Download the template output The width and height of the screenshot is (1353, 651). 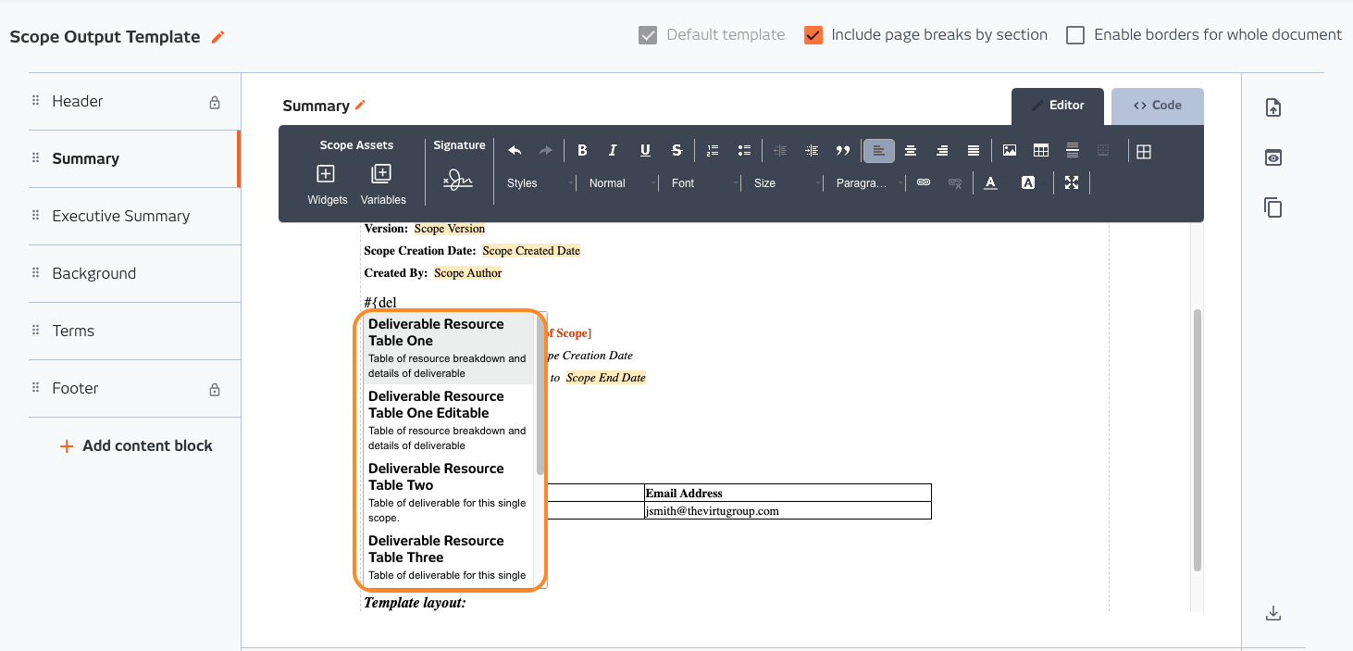click(x=1273, y=613)
